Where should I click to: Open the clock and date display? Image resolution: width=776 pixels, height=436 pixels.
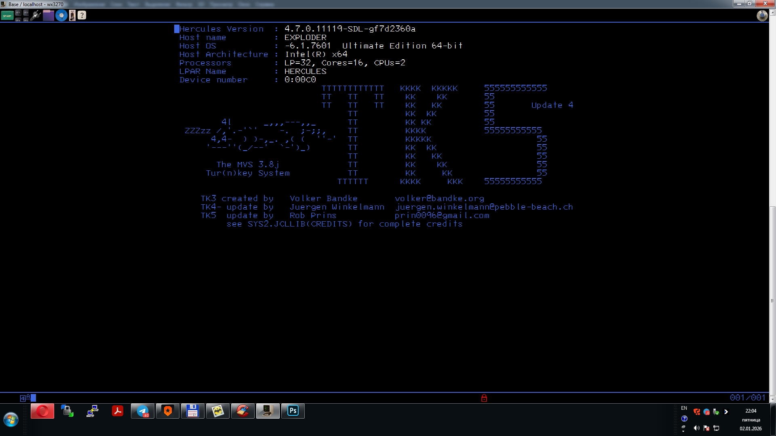point(751,419)
